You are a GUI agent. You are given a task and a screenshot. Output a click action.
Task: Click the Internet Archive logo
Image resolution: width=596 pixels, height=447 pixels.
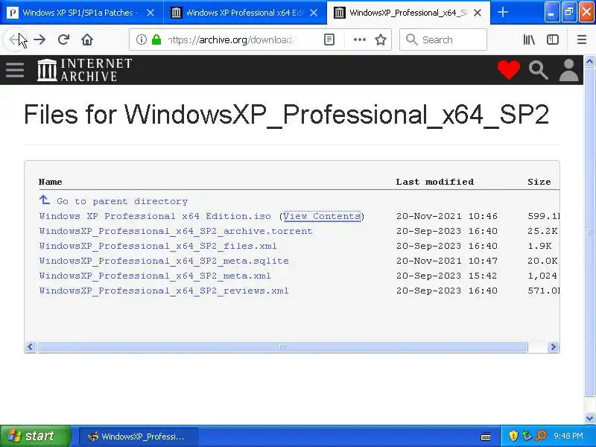click(84, 70)
